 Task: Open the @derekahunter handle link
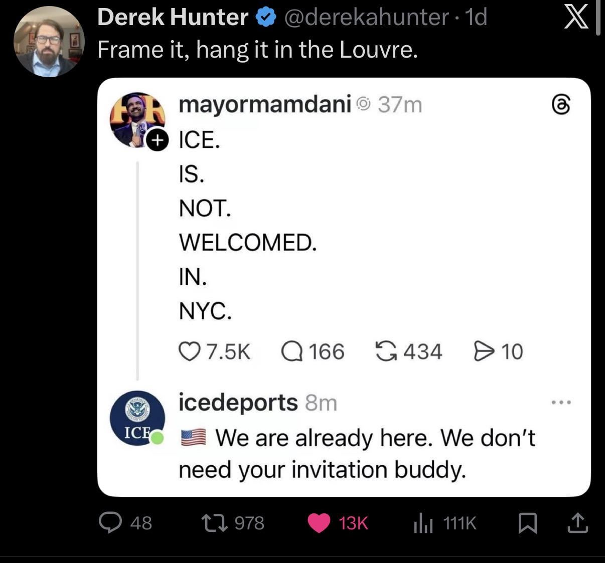367,18
